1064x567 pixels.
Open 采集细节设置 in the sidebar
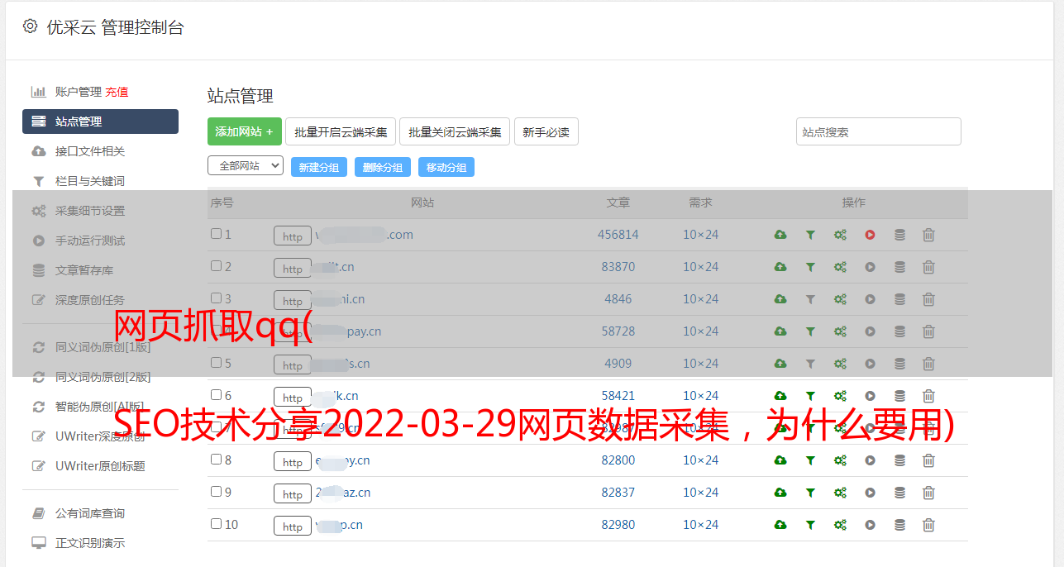tap(90, 211)
